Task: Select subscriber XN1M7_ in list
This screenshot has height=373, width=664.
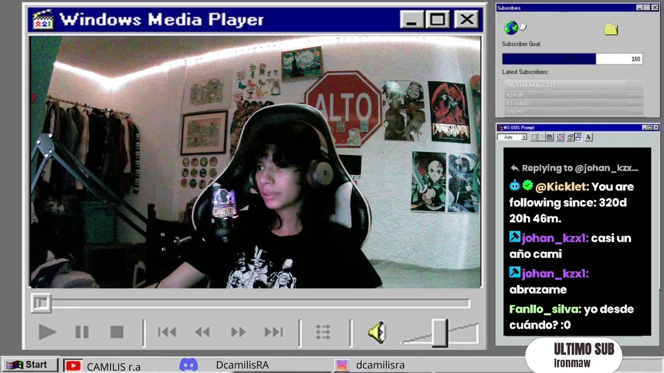Action: pyautogui.click(x=574, y=111)
